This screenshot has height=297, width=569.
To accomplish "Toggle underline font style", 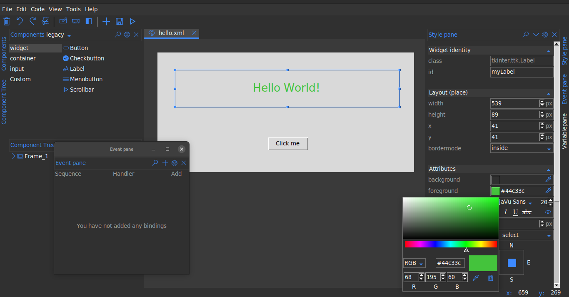I will pyautogui.click(x=516, y=212).
